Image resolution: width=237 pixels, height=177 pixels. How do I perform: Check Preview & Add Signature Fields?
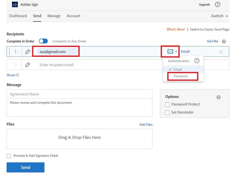(x=9, y=156)
